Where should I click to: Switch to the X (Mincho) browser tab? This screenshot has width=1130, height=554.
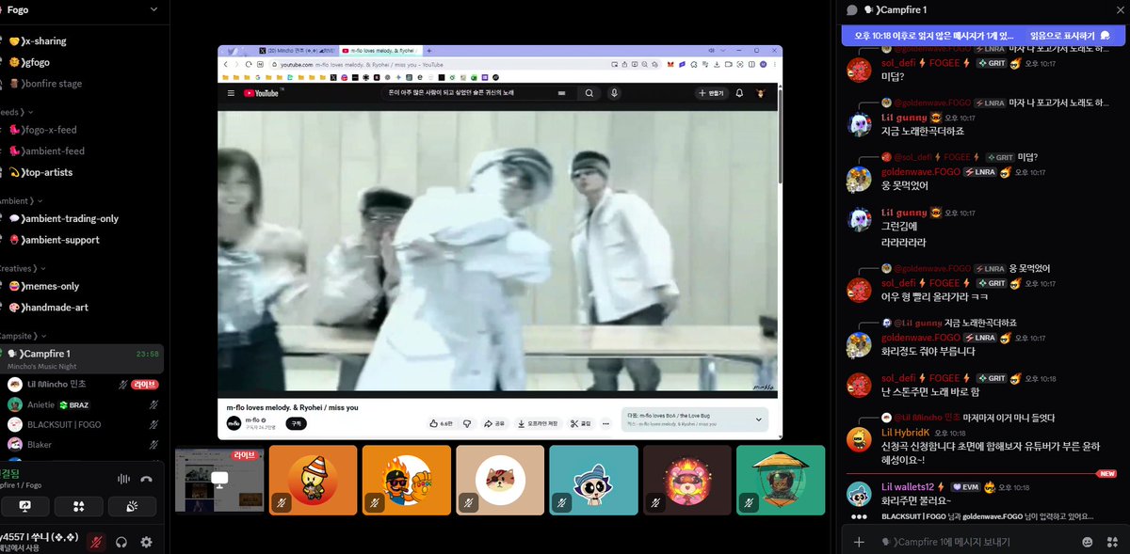pos(298,50)
